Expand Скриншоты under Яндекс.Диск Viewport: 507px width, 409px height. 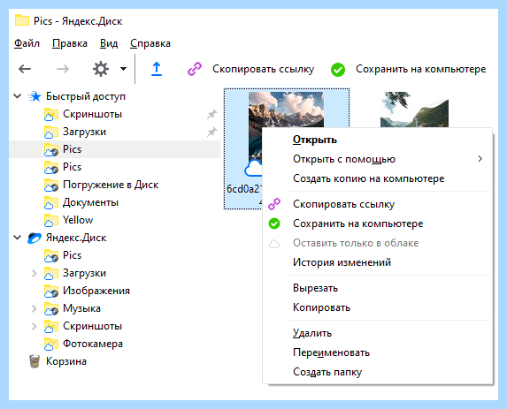(34, 326)
